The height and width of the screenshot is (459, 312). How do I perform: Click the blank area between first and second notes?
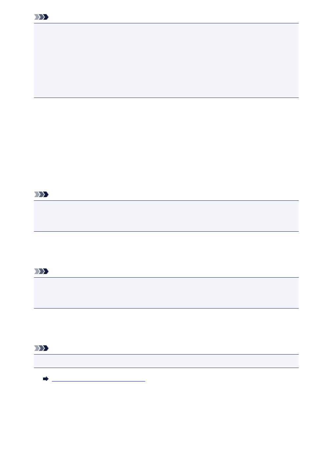pyautogui.click(x=166, y=145)
